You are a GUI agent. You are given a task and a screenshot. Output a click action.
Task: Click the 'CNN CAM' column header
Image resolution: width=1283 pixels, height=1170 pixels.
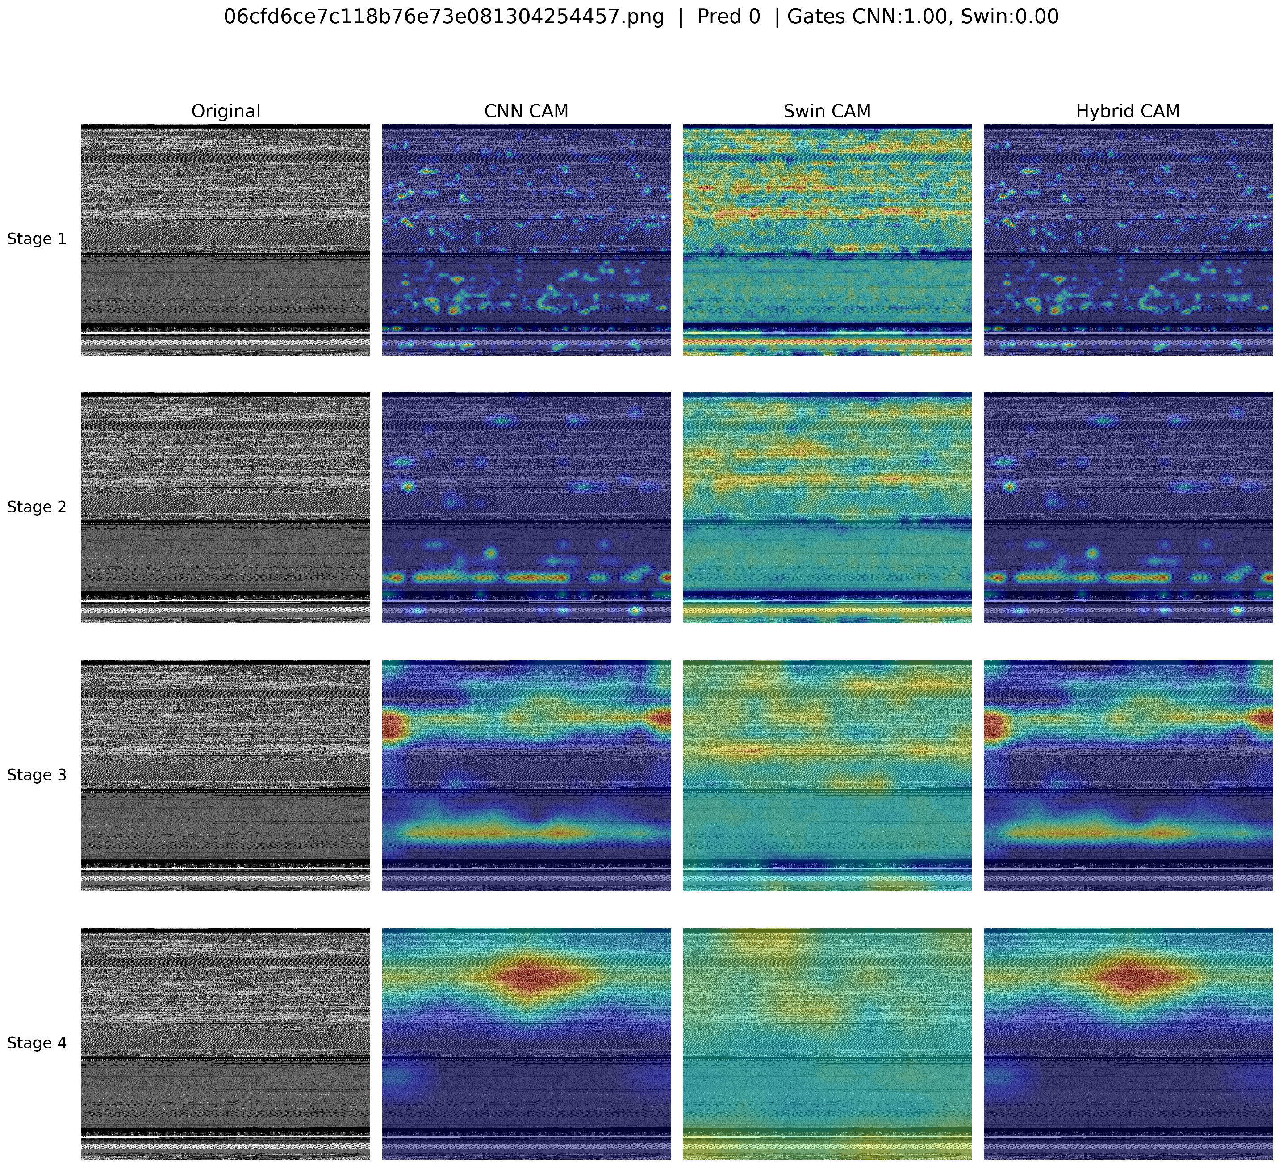pos(527,111)
